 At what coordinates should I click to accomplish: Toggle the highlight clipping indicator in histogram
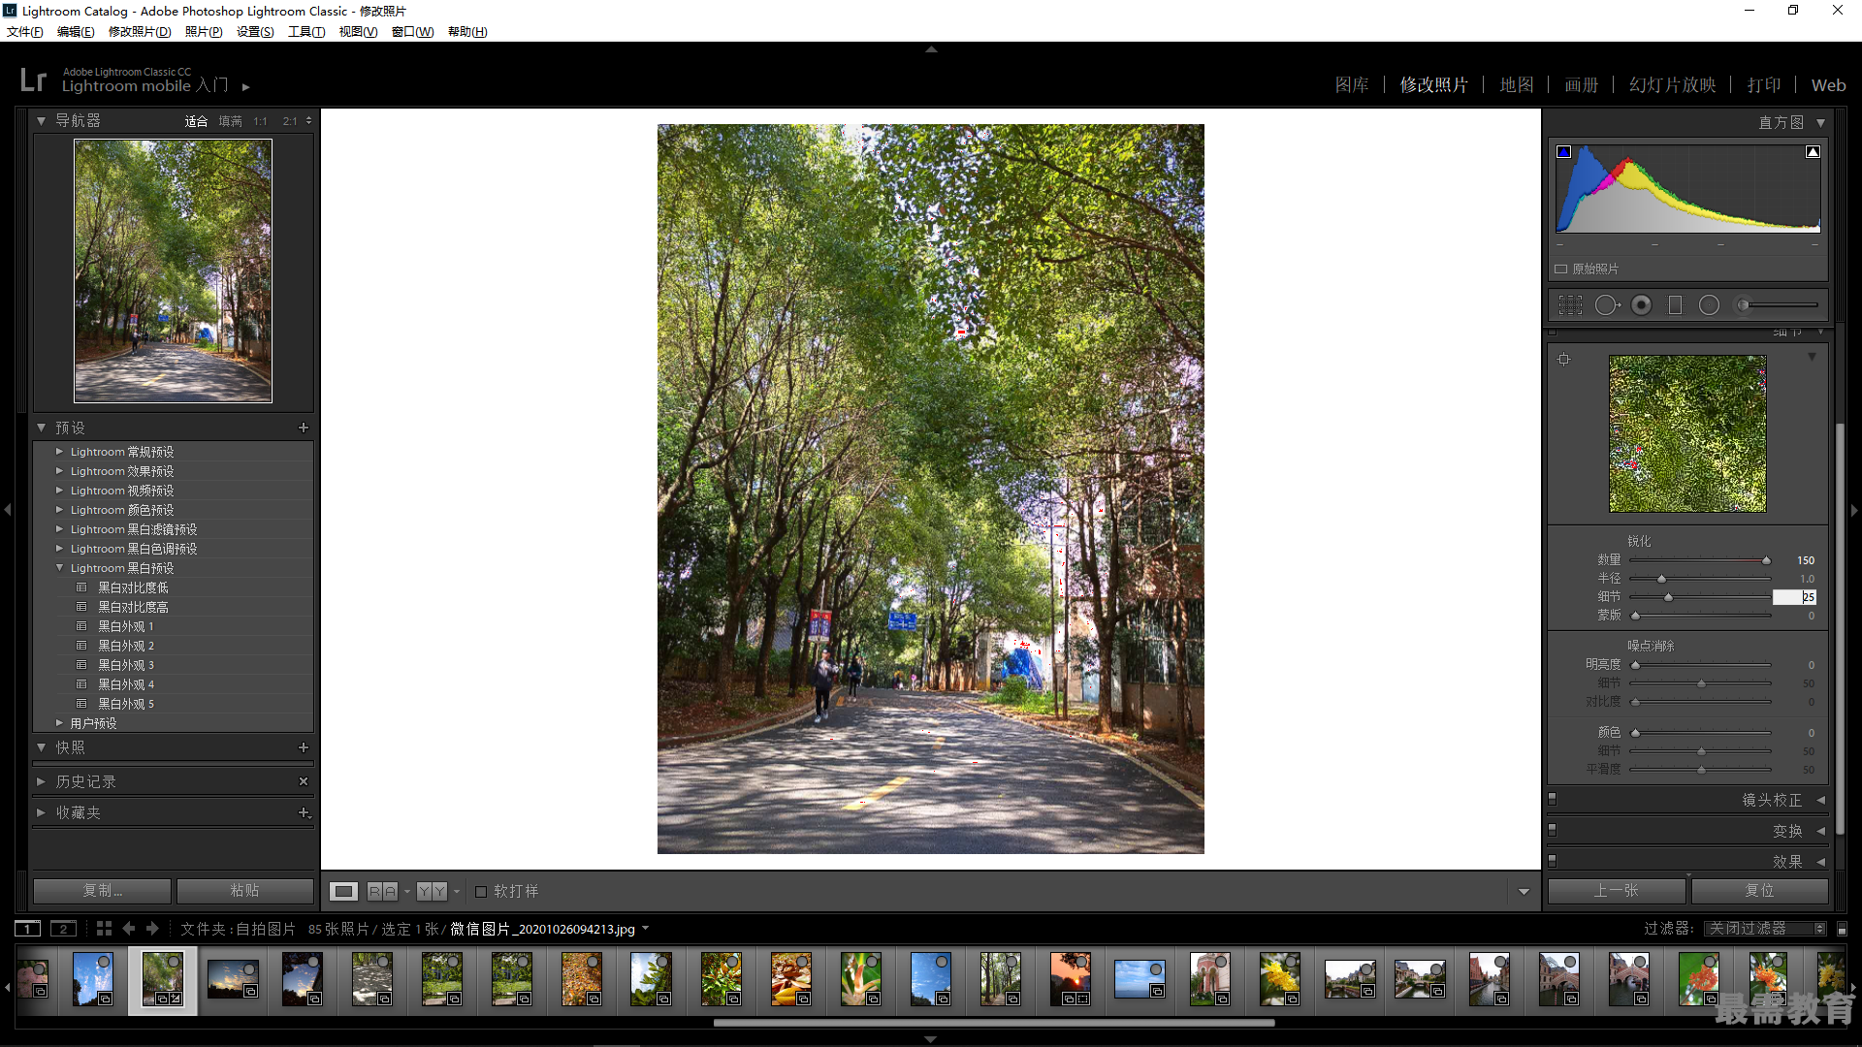click(1813, 152)
